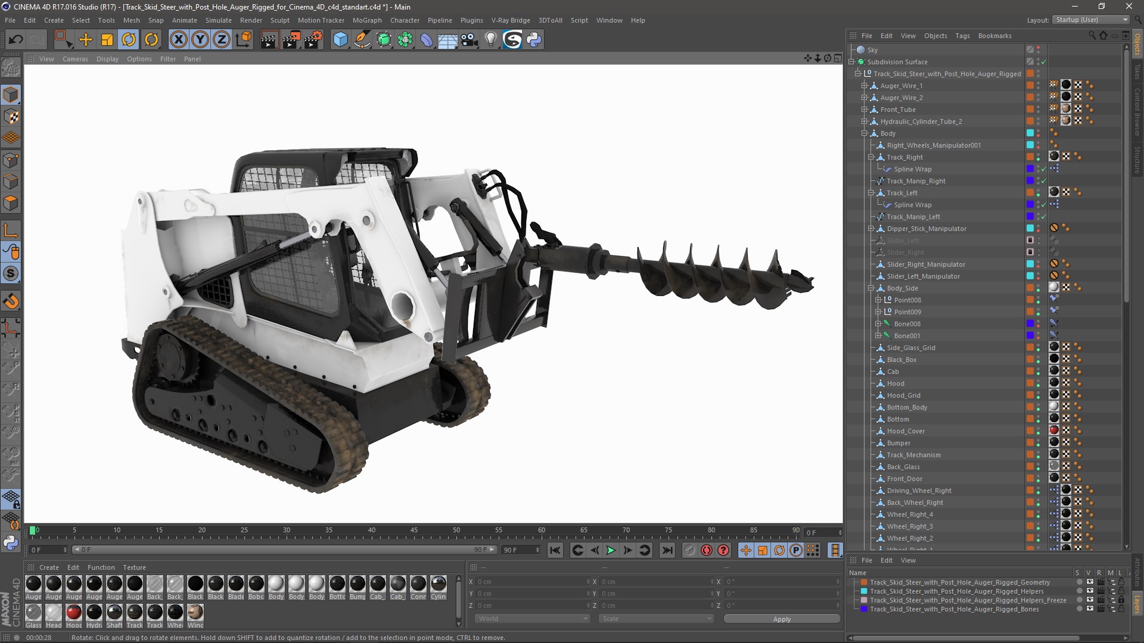The image size is (1144, 643).
Task: Open the V-Ray Bridge menu
Action: [511, 20]
